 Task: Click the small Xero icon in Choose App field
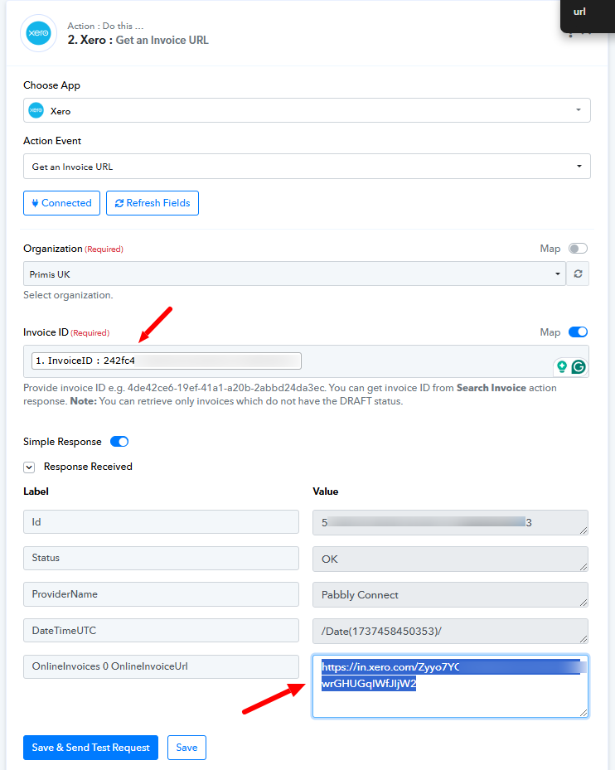(36, 110)
